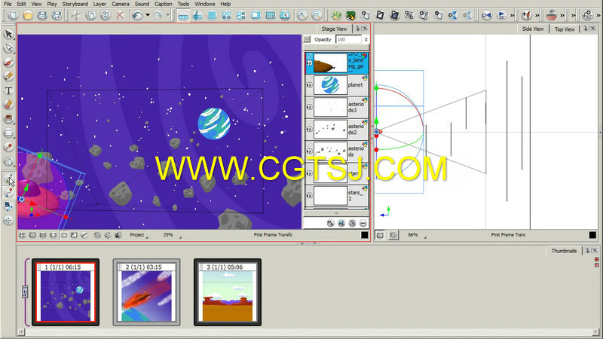Select the Contour Editor tool
The image size is (603, 339).
pos(8,48)
